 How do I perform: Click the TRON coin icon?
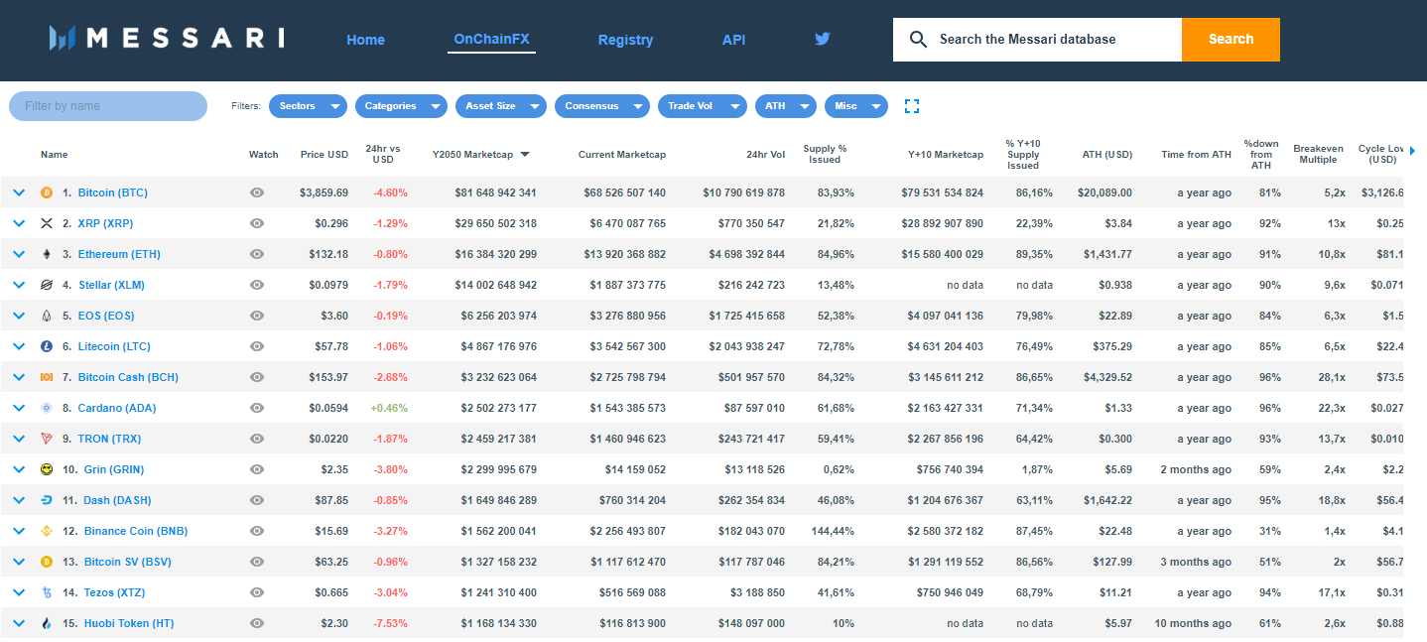(x=46, y=439)
